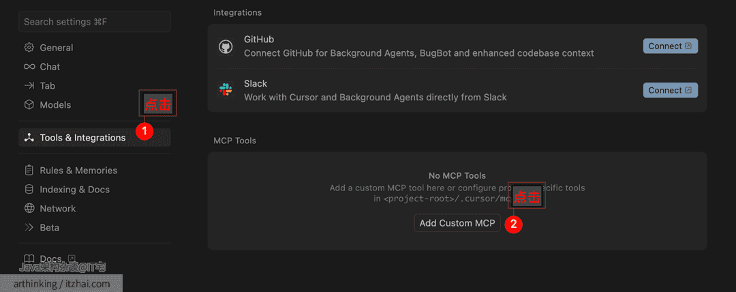The image size is (736, 292).
Task: Click the General gear icon
Action: (29, 48)
